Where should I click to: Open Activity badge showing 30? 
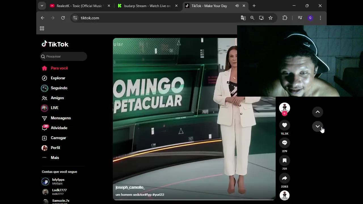[46, 126]
